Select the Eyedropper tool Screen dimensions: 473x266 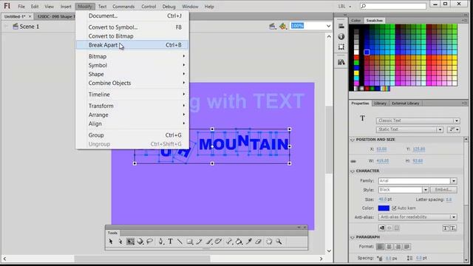(249, 242)
